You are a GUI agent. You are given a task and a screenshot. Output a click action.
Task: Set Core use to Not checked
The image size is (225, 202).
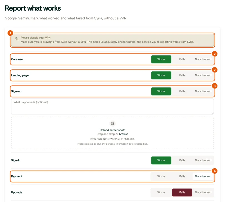click(x=203, y=59)
